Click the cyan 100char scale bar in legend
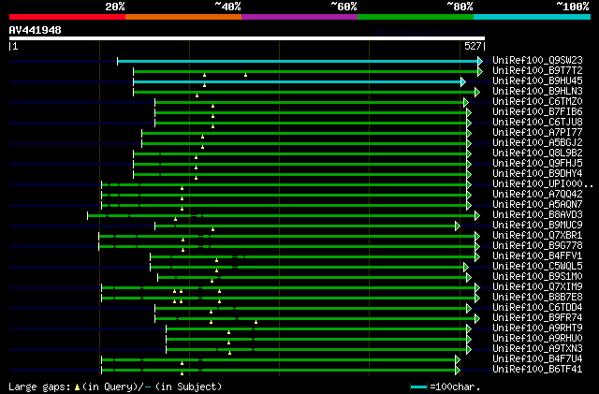The width and height of the screenshot is (599, 394). 418,387
